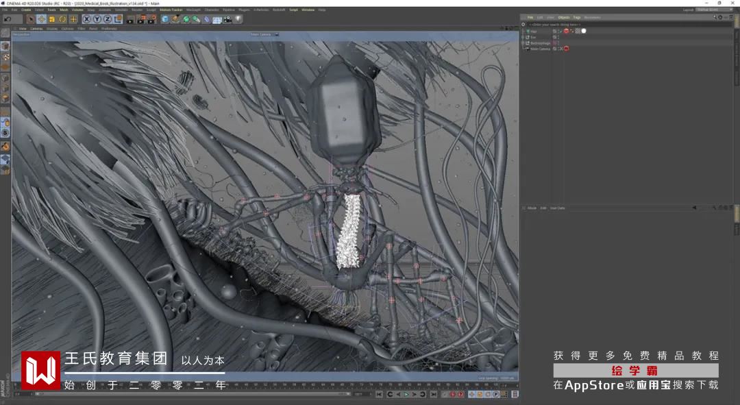Toggle Parameter keyframe recording
Screen dimensions: 740x405
(496, 394)
